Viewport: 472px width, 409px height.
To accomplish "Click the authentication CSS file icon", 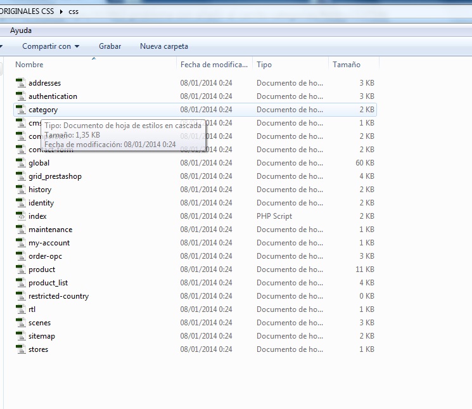I will coord(21,96).
